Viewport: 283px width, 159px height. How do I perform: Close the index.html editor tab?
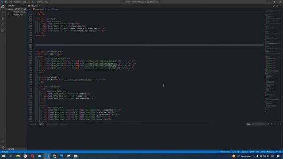(40, 6)
